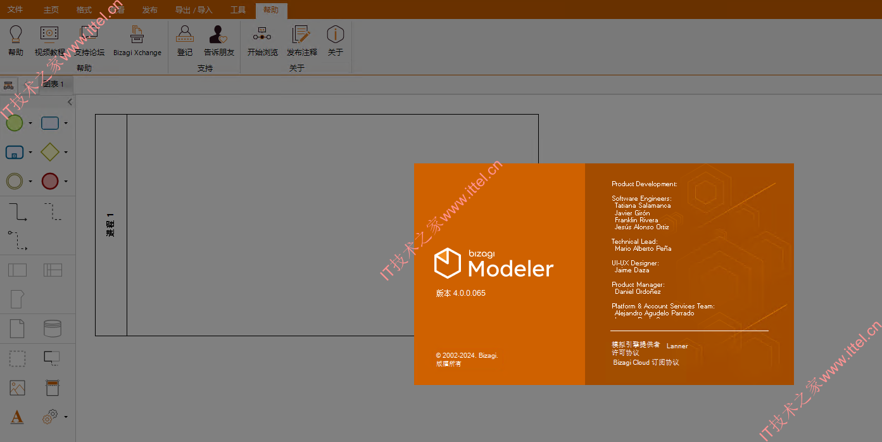Expand end event type dropdown arrow

pyautogui.click(x=66, y=182)
